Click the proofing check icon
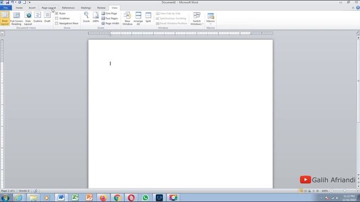 [35, 191]
